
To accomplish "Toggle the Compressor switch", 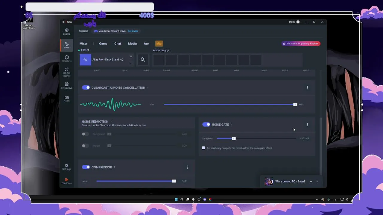I will pyautogui.click(x=86, y=167).
